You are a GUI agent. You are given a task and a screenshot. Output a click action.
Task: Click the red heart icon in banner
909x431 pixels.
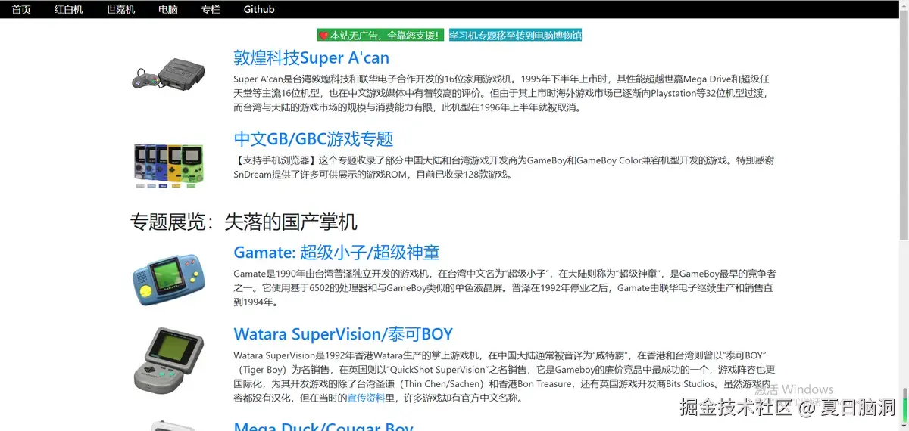(323, 36)
